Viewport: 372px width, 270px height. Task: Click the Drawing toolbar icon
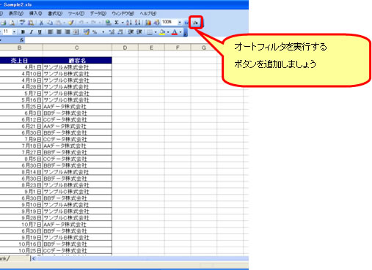tap(156, 23)
